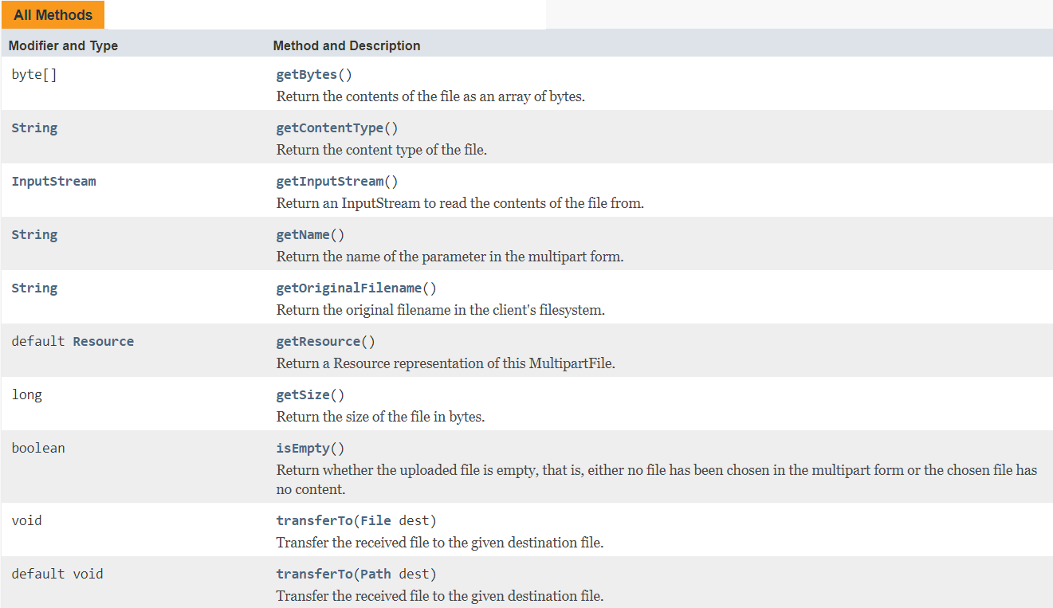
Task: Open the getBytes method link
Action: 307,75
